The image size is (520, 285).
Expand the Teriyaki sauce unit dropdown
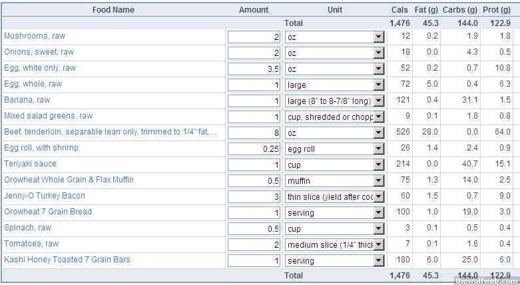[x=378, y=165]
